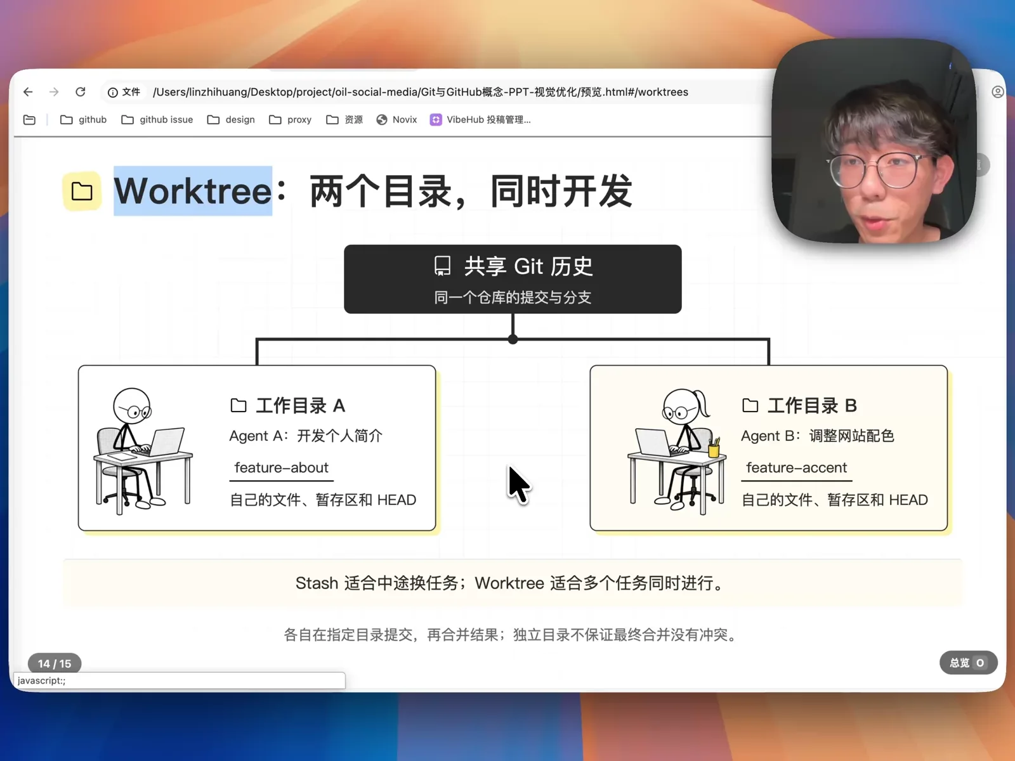Image resolution: width=1015 pixels, height=761 pixels.
Task: Open the bookmarks manager folder icon
Action: 29,120
